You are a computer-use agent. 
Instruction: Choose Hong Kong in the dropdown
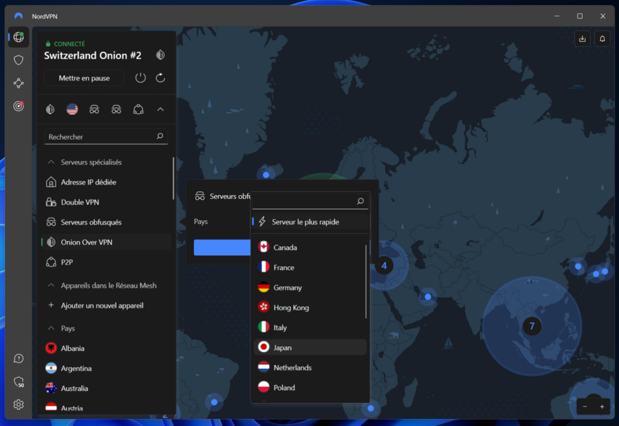pos(310,308)
